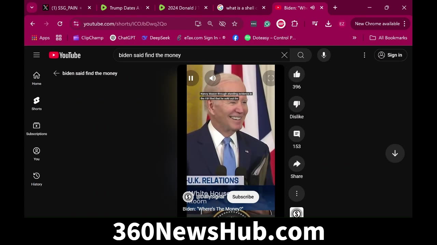This screenshot has height=245, width=437.
Task: Enter fullscreen on the Short
Action: click(x=270, y=78)
